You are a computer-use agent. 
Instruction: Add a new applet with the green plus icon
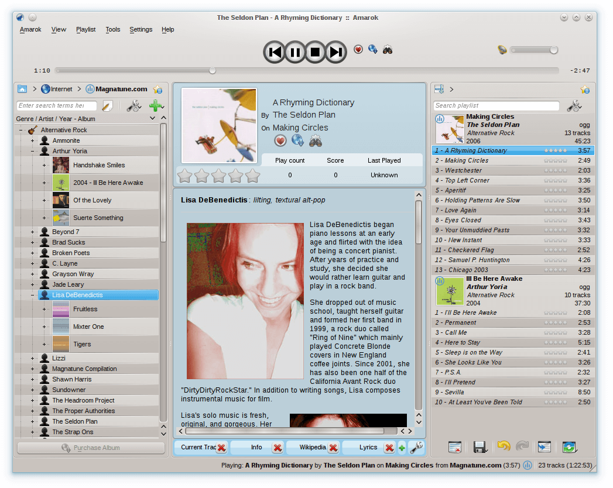click(402, 447)
